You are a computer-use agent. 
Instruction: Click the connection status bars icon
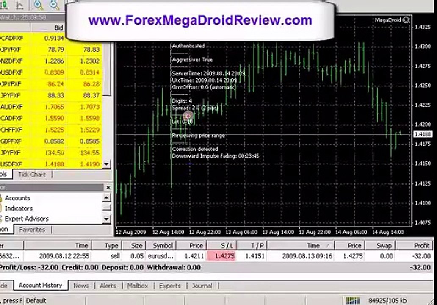pyautogui.click(x=353, y=300)
